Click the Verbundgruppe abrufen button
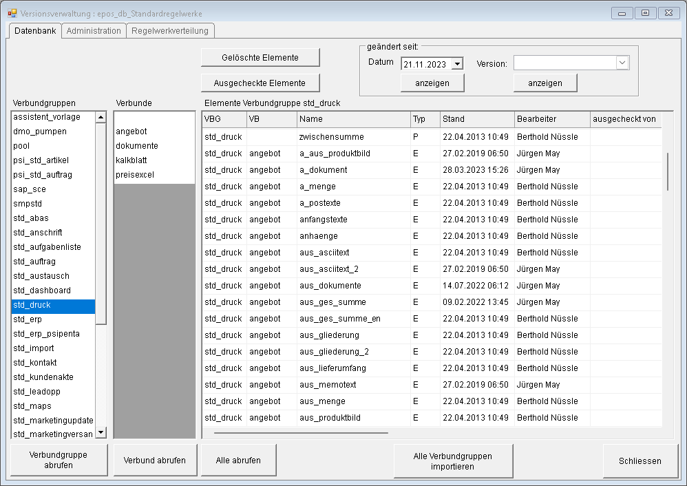Image resolution: width=687 pixels, height=486 pixels. point(58,459)
